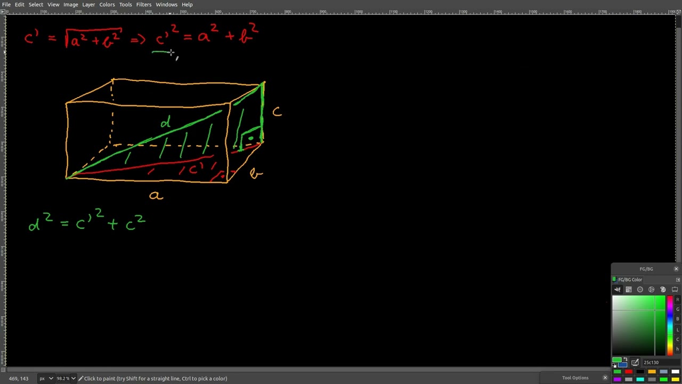Viewport: 682px width, 384px height.
Task: Select the C chroma radio button
Action: [x=678, y=340]
